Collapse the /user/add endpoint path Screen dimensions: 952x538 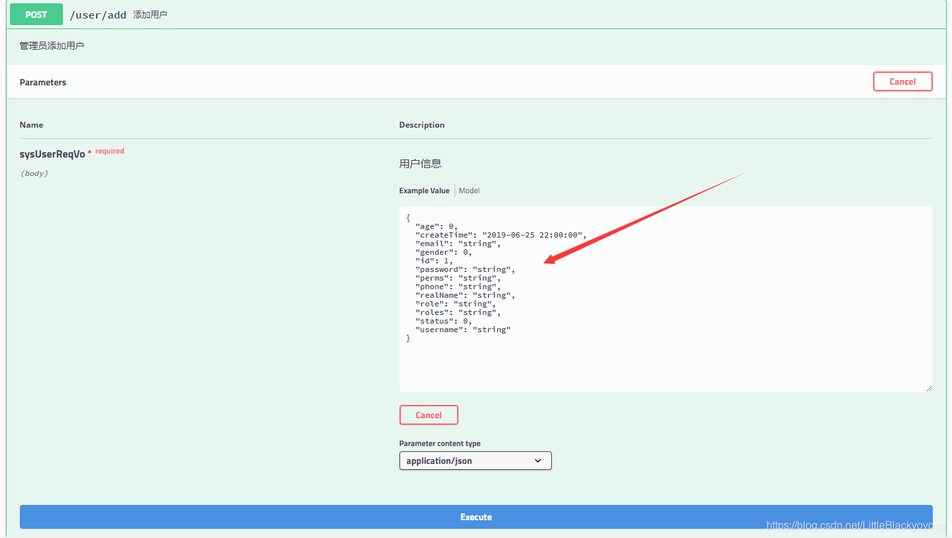pos(98,15)
